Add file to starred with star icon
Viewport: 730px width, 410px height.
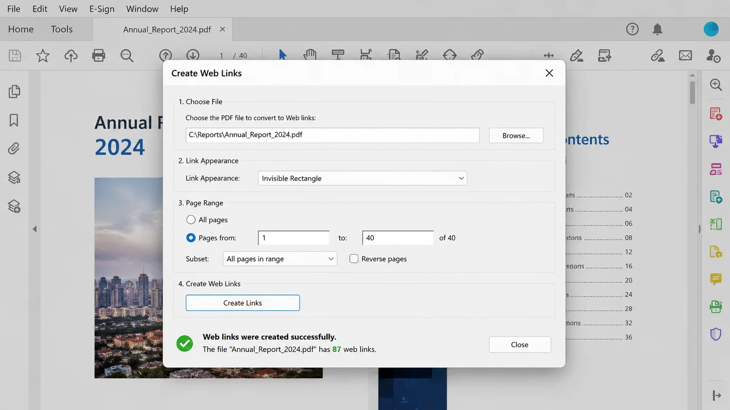coord(43,55)
